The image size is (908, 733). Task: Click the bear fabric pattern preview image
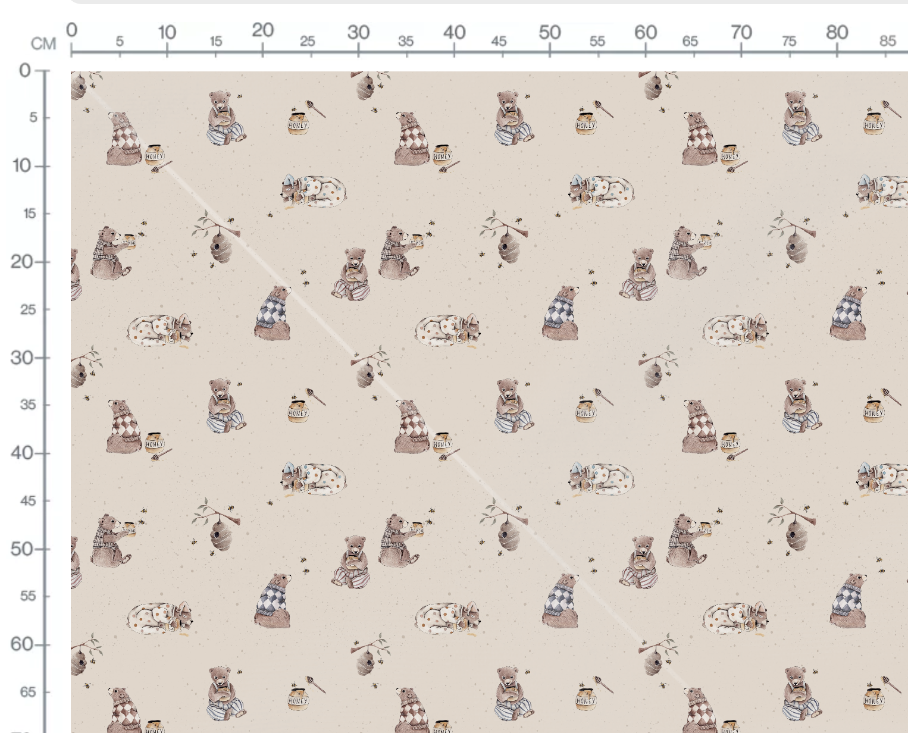pos(489,402)
